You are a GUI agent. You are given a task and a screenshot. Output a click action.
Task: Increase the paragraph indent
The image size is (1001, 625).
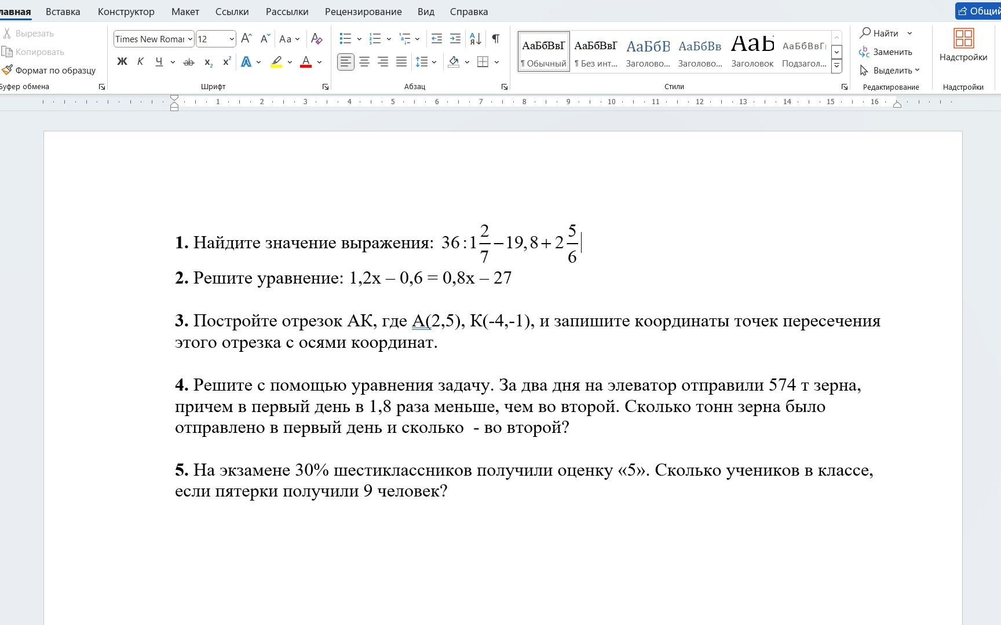(x=455, y=39)
